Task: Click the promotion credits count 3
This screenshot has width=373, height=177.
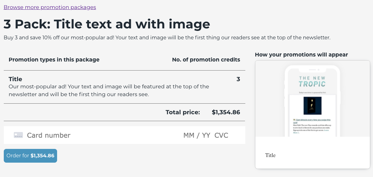Action: click(238, 79)
